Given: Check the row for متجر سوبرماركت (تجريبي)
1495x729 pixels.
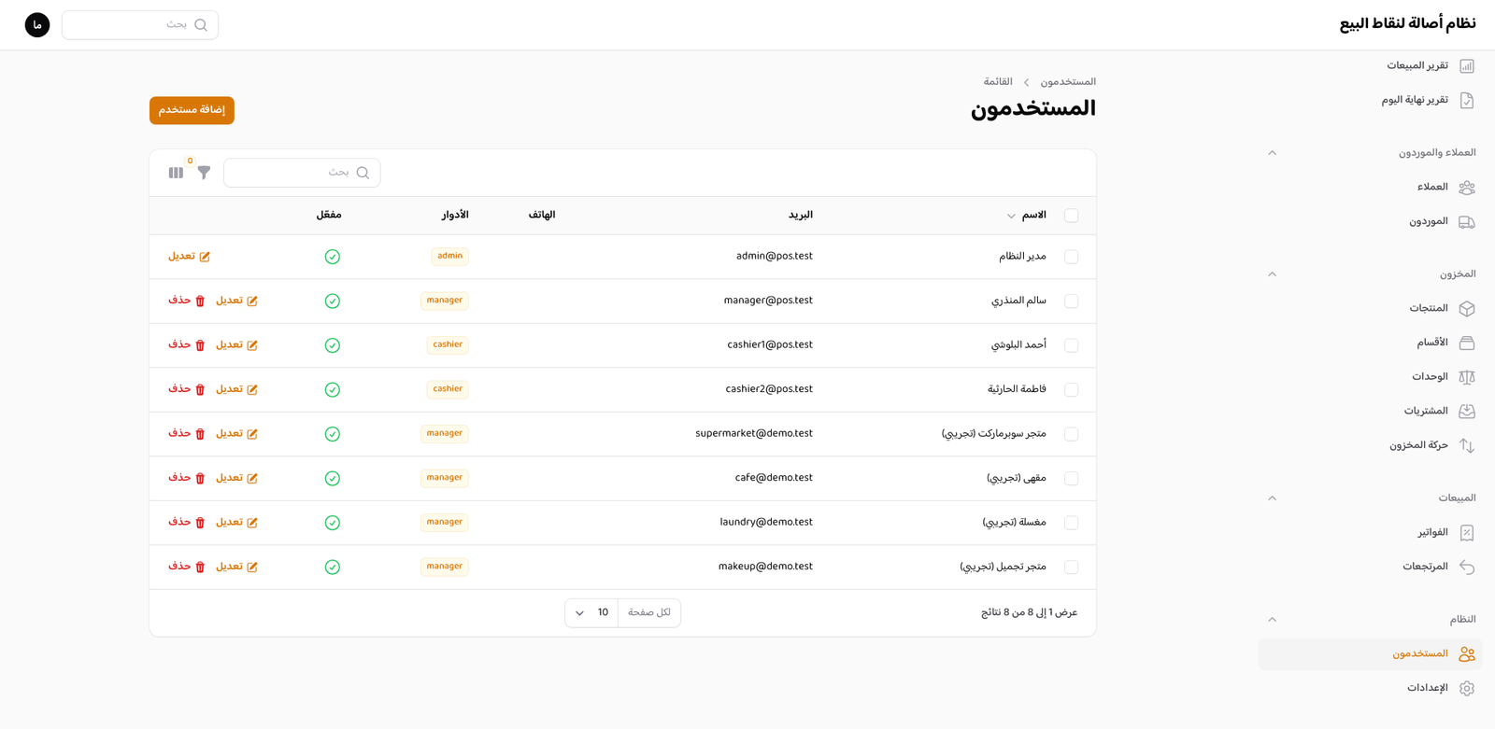Looking at the screenshot, I should coord(1071,434).
